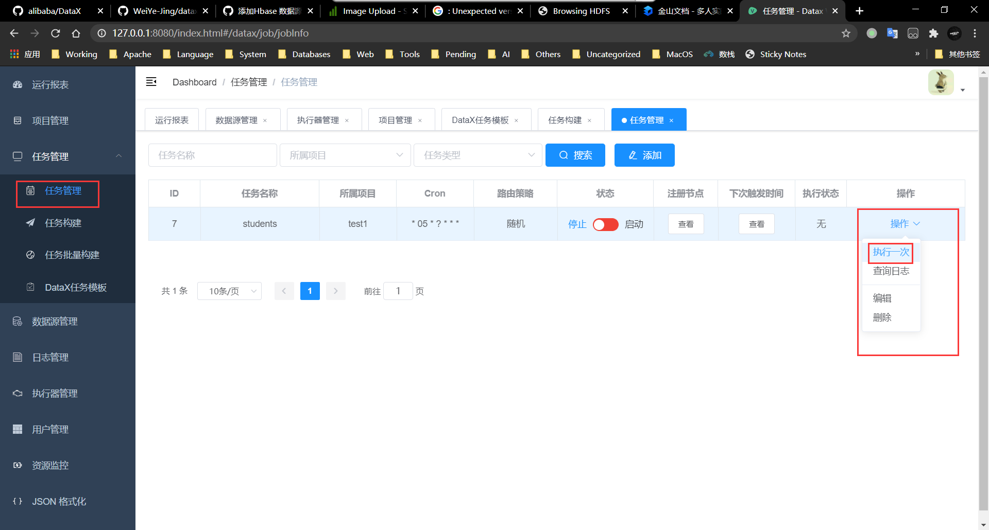Image resolution: width=989 pixels, height=530 pixels.
Task: Open the JSON 格式化 tool
Action: coord(58,501)
